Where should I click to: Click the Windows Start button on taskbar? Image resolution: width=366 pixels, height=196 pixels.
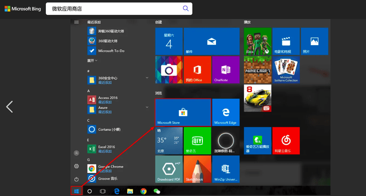pos(76,191)
